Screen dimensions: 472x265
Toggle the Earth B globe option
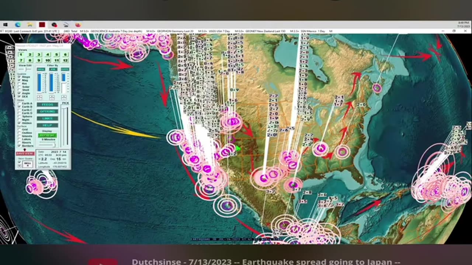click(x=19, y=107)
